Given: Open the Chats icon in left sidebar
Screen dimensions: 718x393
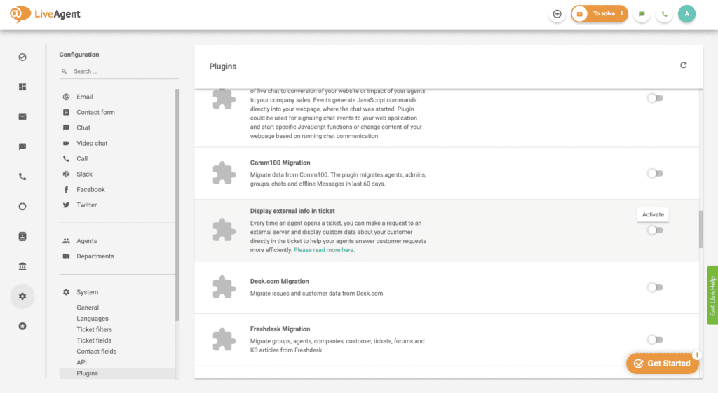Looking at the screenshot, I should pyautogui.click(x=22, y=146).
